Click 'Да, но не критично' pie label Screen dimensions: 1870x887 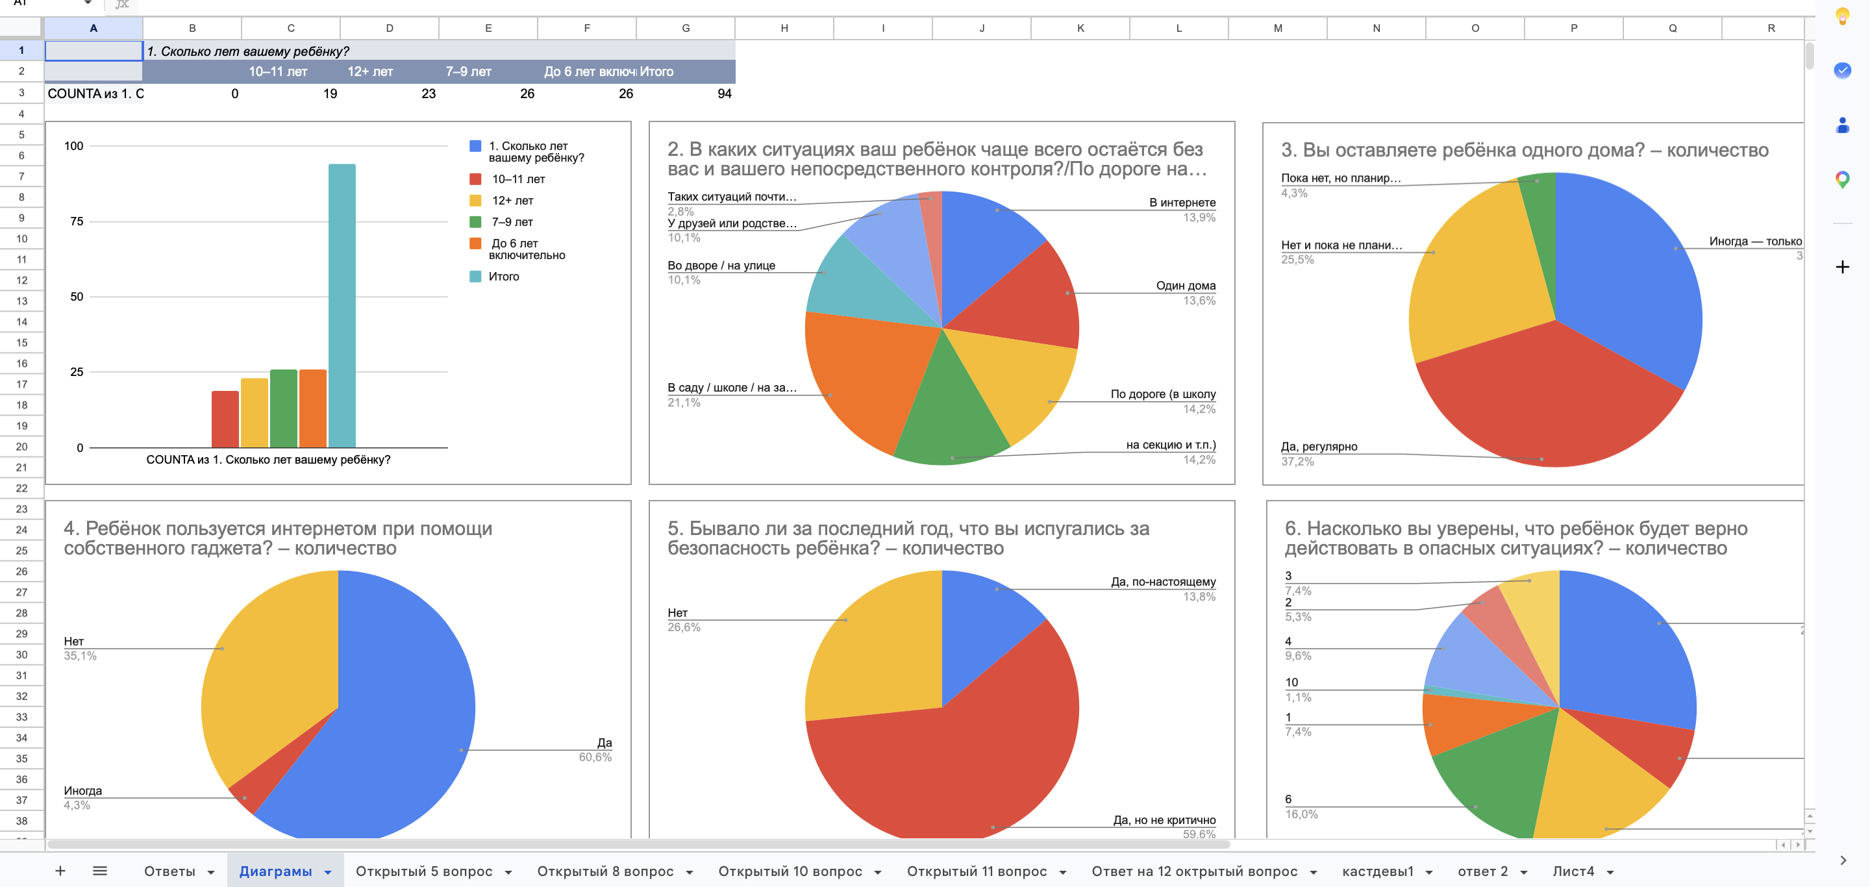1164,819
